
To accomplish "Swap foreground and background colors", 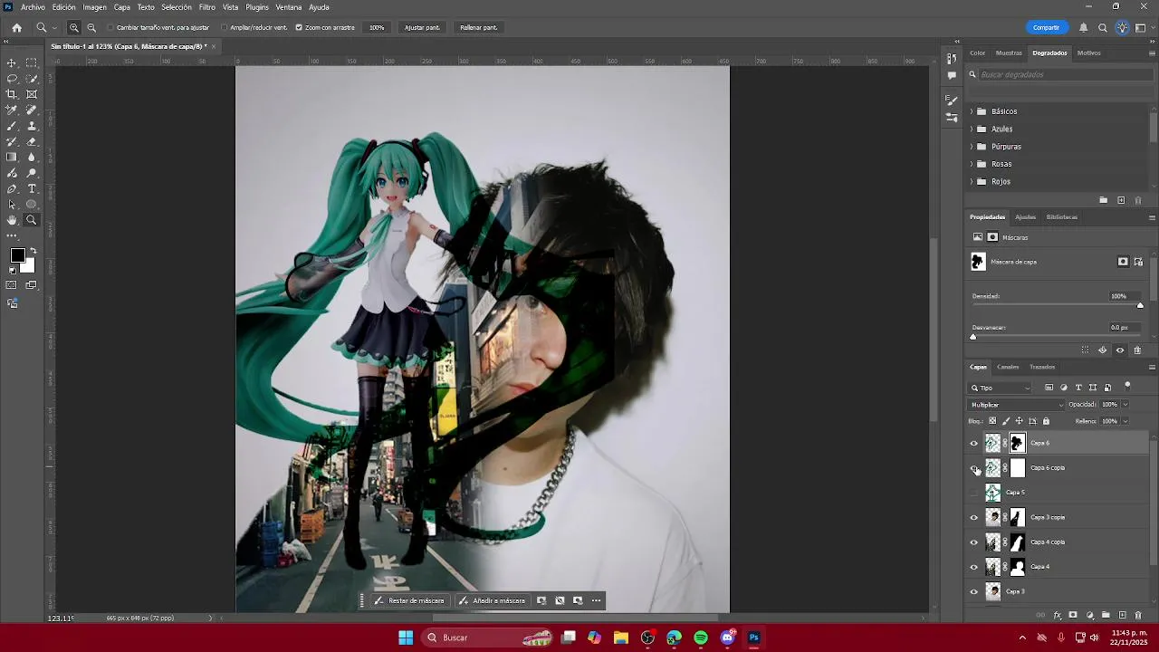I will pos(34,251).
